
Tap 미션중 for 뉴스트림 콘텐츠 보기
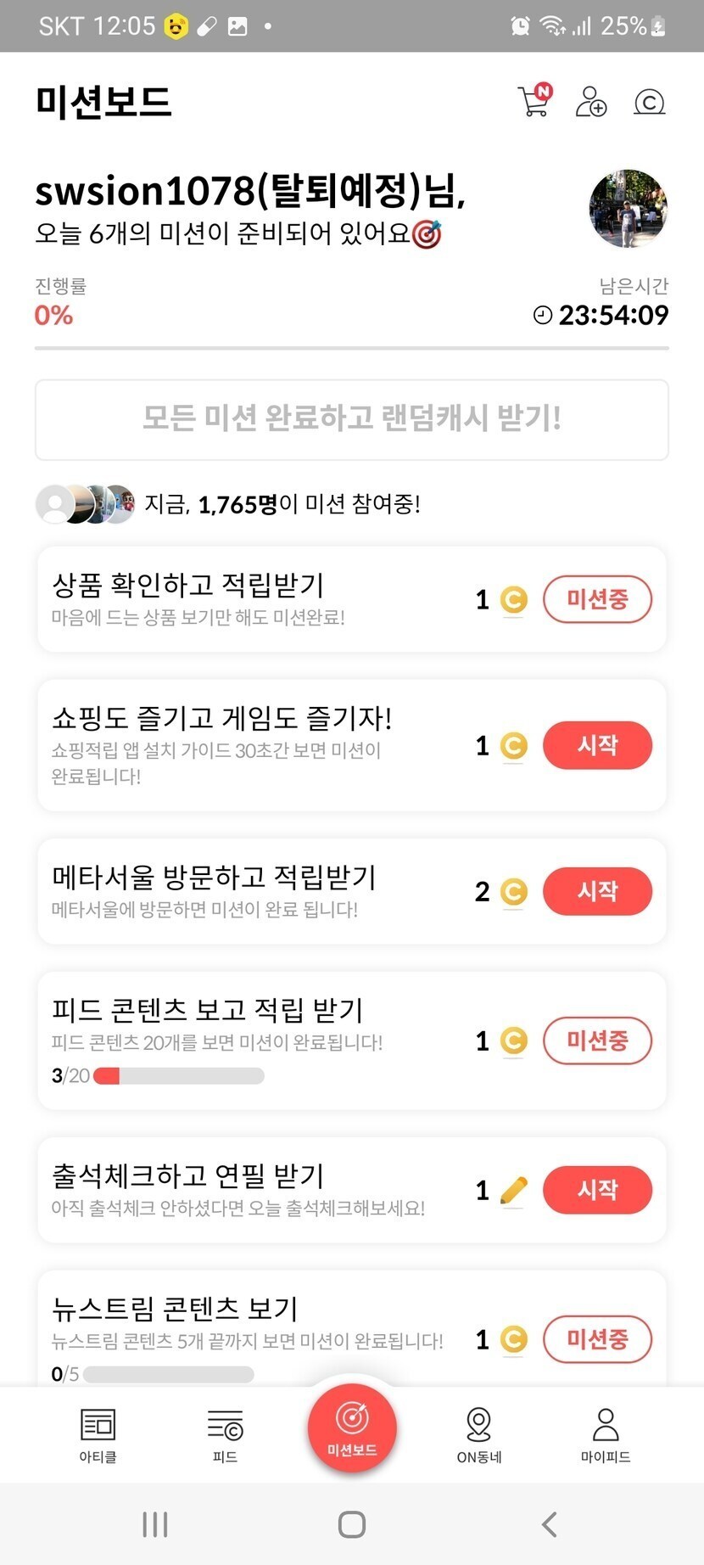coord(597,1339)
